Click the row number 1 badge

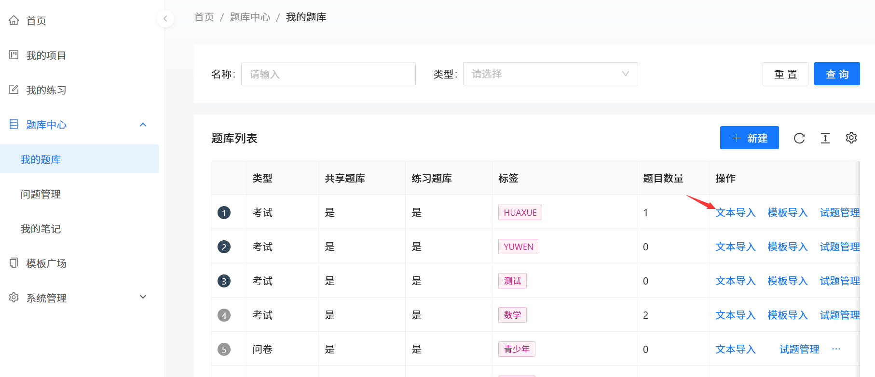[x=224, y=212]
